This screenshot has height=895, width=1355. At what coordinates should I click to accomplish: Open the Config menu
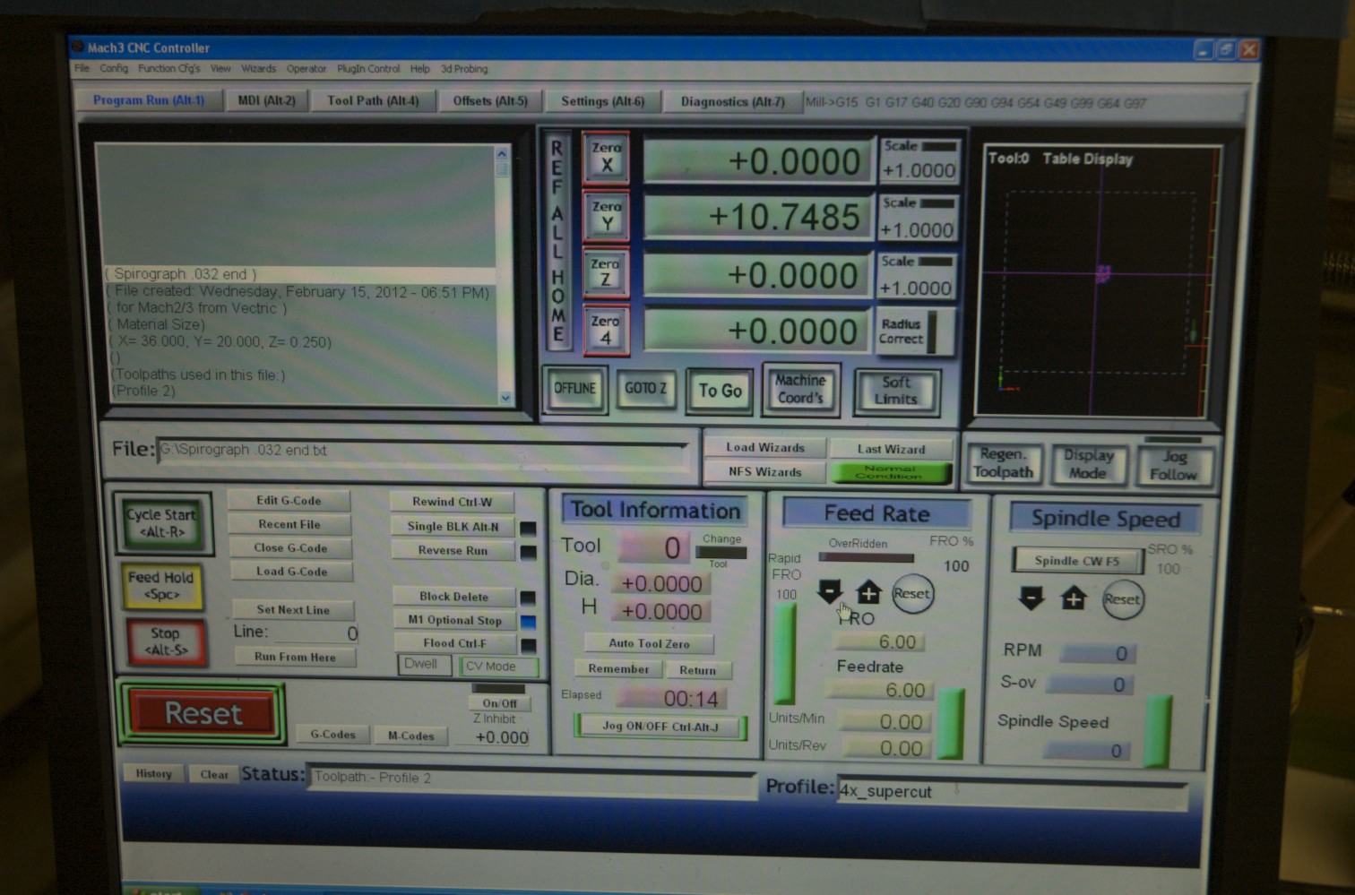click(114, 68)
